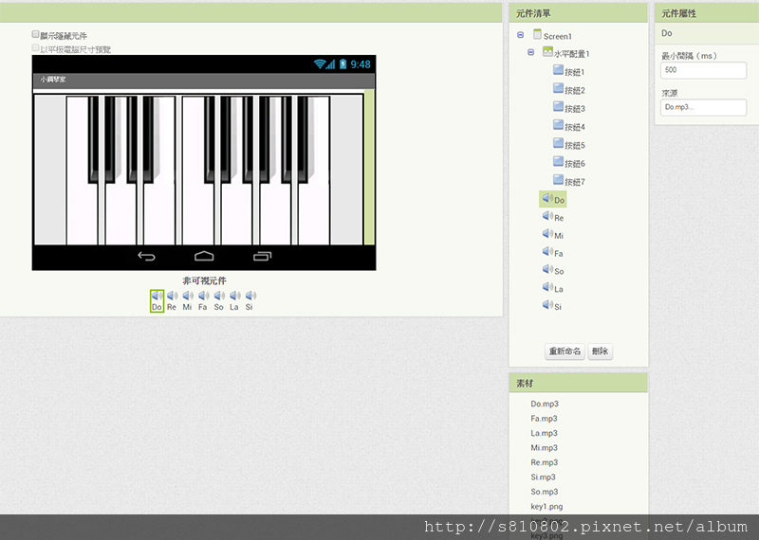Click the Mi non-visible sound icon below the viewer
759x540 pixels.
click(x=187, y=300)
